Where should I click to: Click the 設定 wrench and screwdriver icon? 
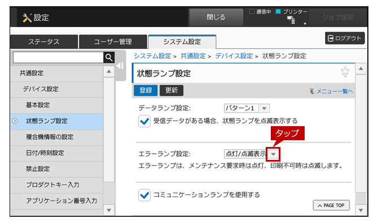click(27, 17)
